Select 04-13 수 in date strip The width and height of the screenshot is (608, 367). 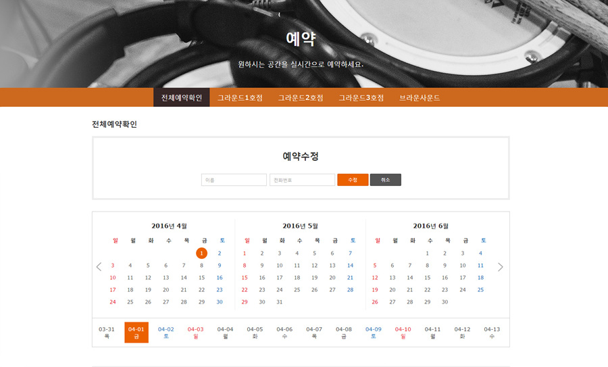point(492,333)
